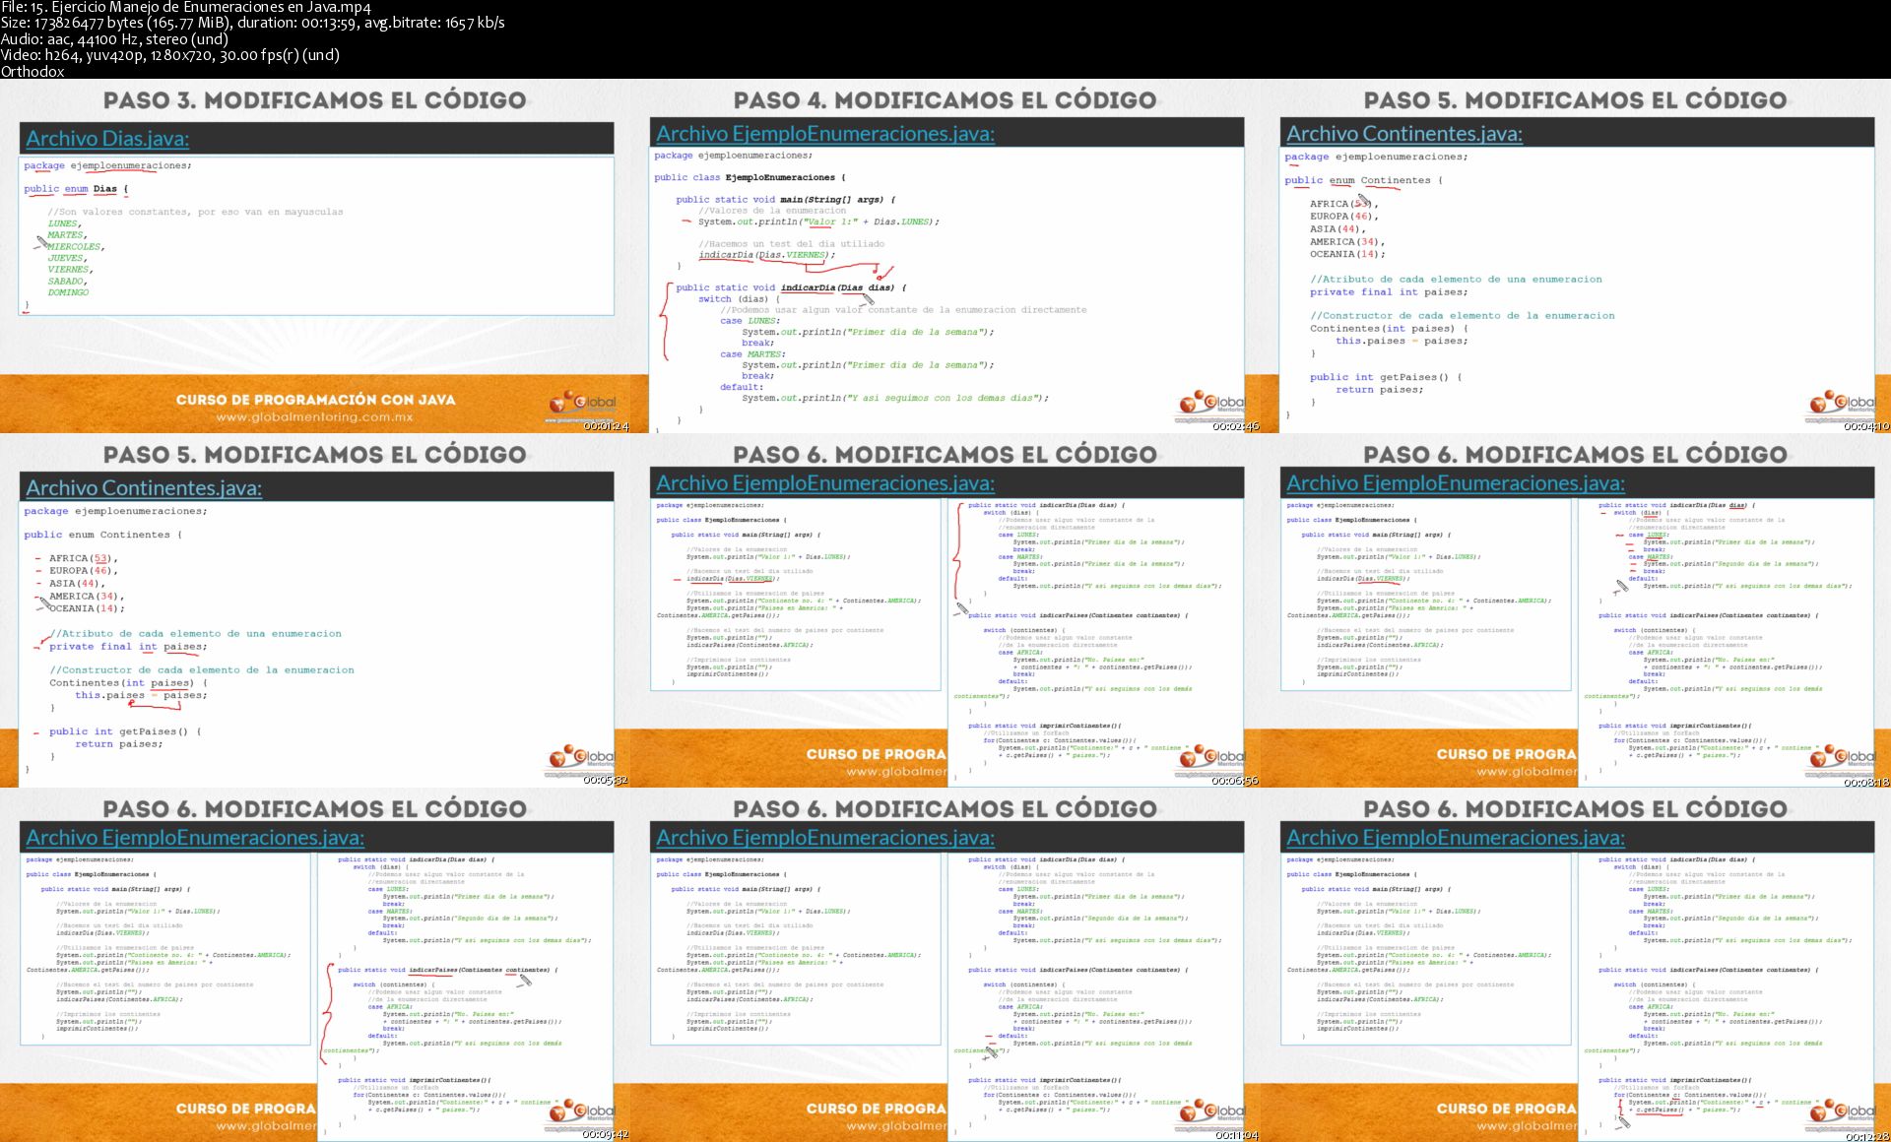
Task: Click the Global Mentoring logo in the 00:09:42 frame
Action: pos(581,1113)
